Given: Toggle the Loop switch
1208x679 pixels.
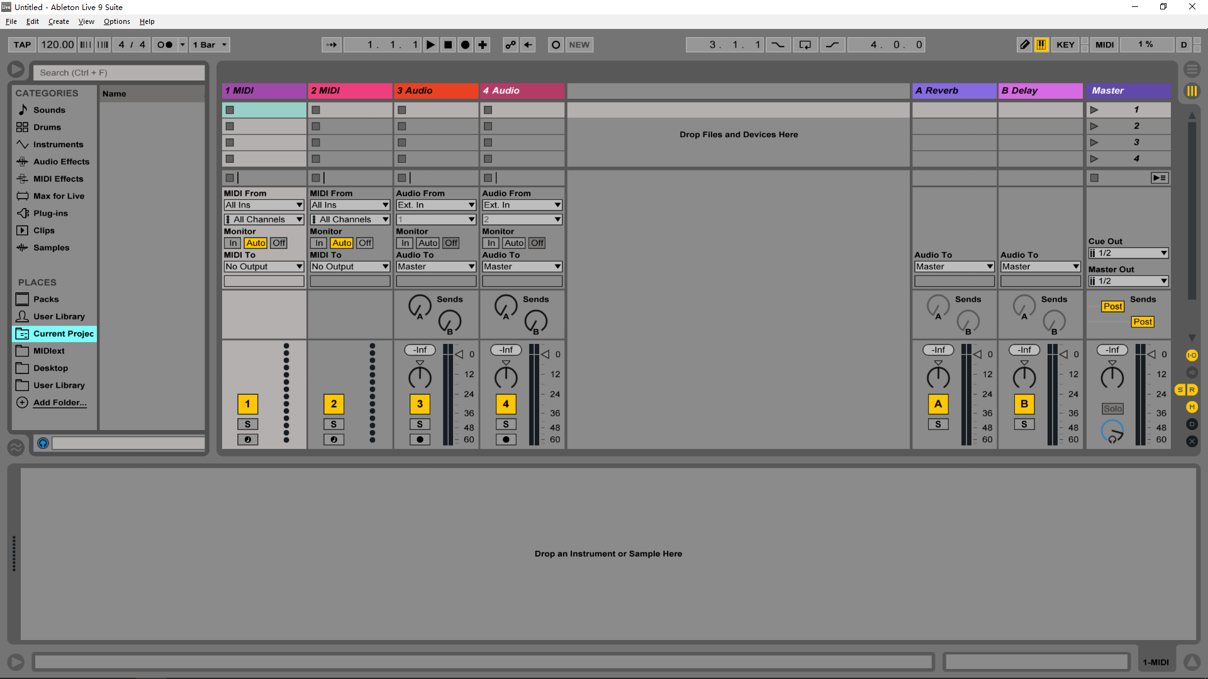Looking at the screenshot, I should (x=805, y=45).
